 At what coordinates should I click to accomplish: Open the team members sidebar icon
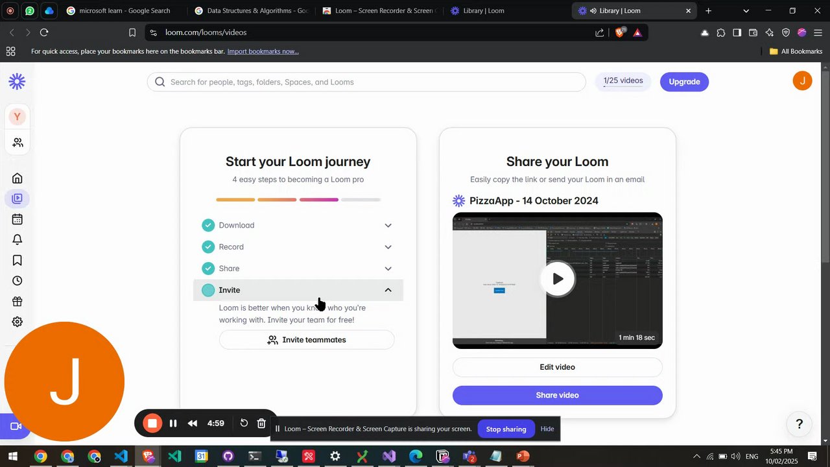click(18, 142)
